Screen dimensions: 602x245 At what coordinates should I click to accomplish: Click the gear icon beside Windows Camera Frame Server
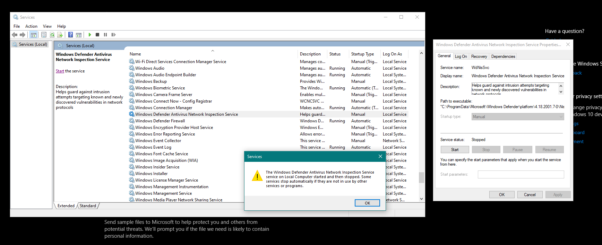[132, 94]
